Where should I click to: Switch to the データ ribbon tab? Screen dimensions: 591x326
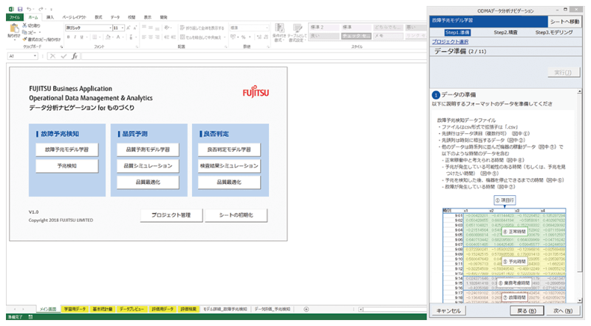pos(115,17)
